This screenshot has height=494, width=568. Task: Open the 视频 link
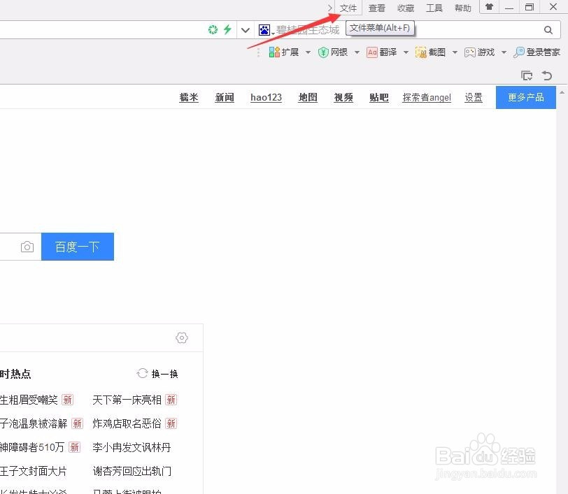point(343,97)
